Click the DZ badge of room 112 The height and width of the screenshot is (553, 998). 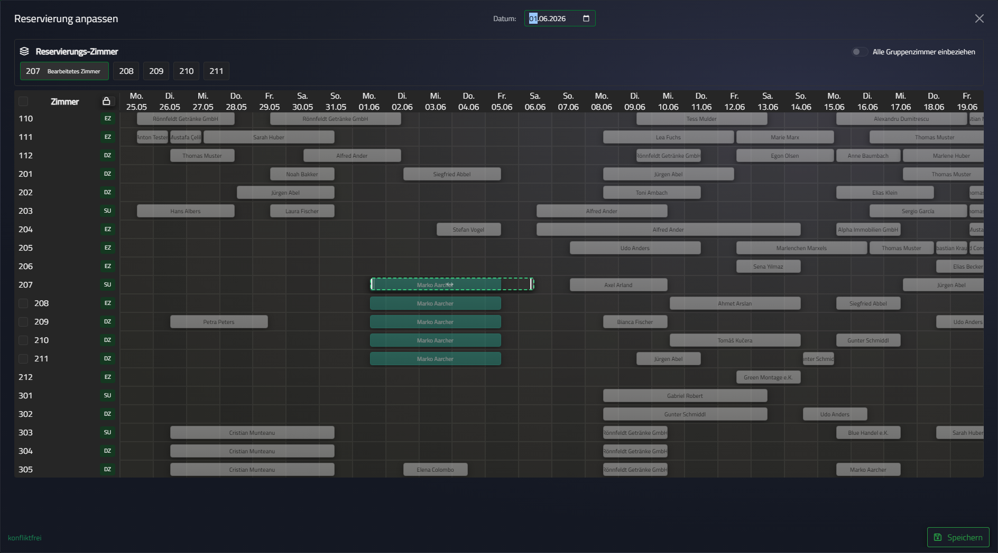tap(107, 156)
